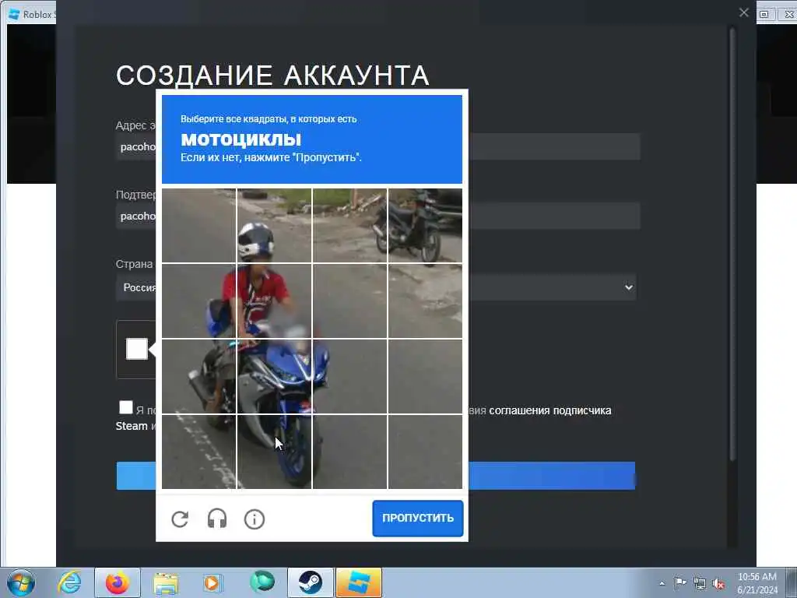Open the соглашения подписчика link
The height and width of the screenshot is (598, 797).
550,410
